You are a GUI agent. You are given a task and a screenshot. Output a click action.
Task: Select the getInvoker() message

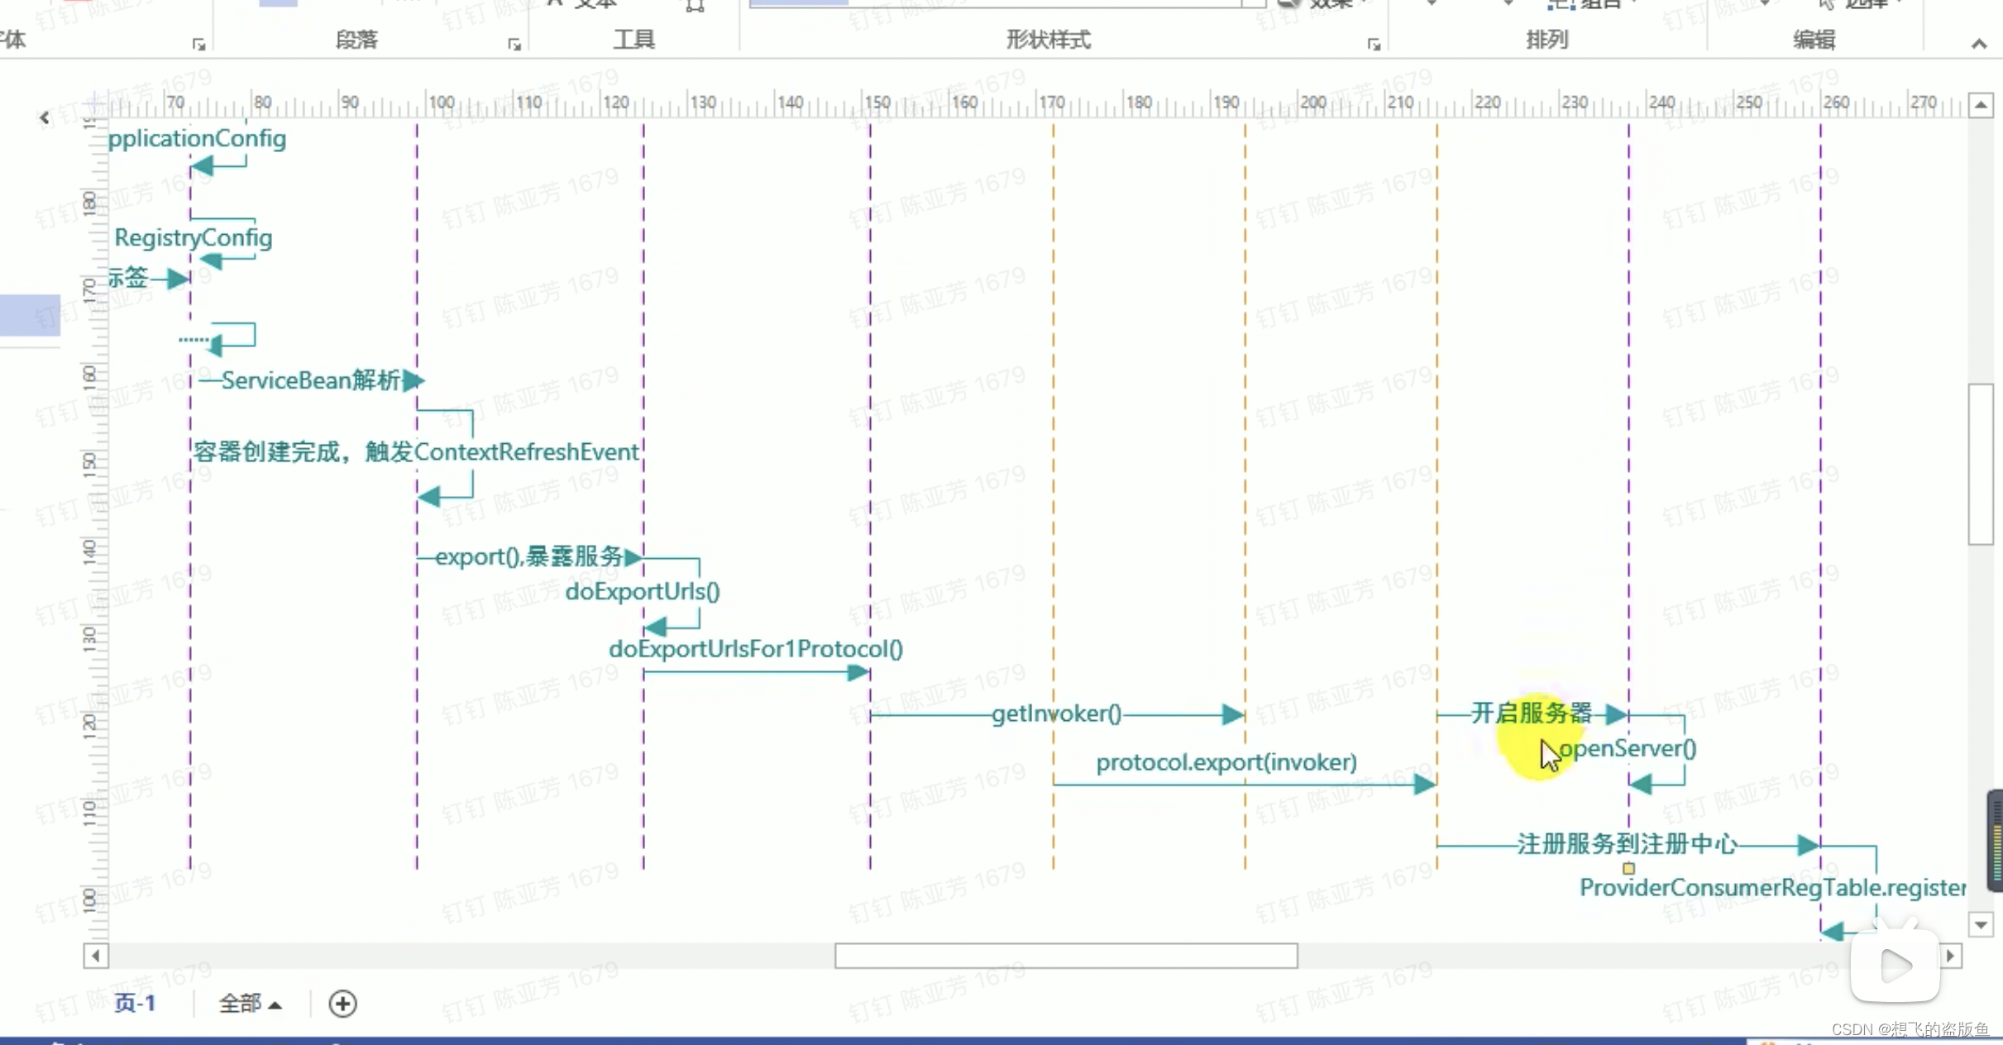click(x=1057, y=713)
